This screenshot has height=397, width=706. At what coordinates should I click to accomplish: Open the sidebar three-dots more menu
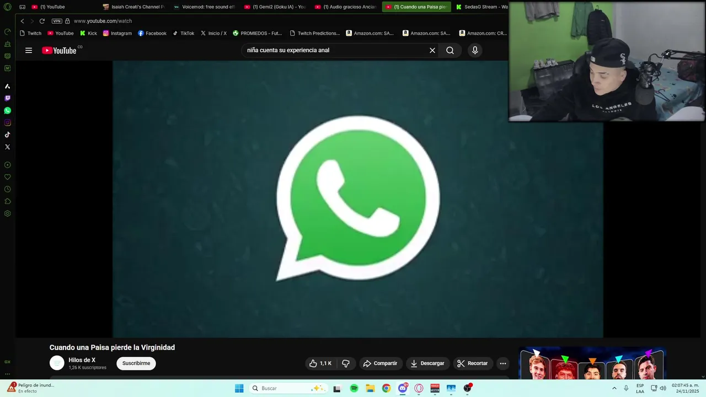[7, 374]
